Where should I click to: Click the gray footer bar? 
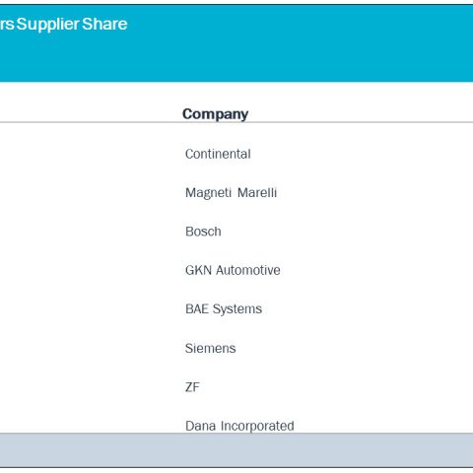(236, 450)
